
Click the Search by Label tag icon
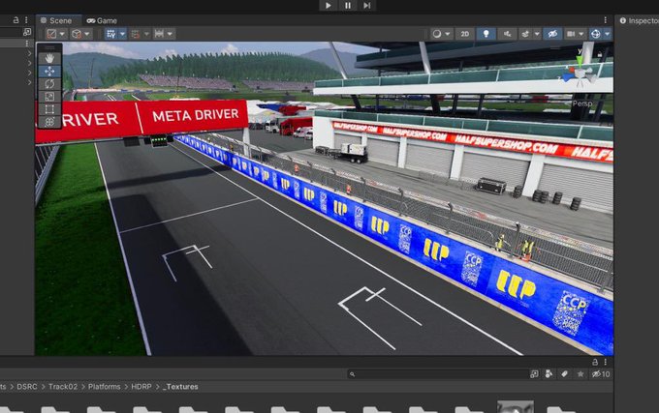pyautogui.click(x=564, y=374)
